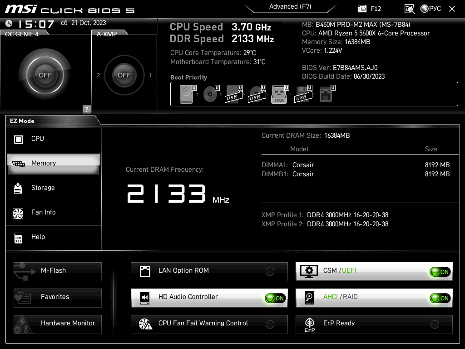Screen dimensions: 465x349
Task: Select the USB CD/DVD boot device icon
Action: point(257,95)
